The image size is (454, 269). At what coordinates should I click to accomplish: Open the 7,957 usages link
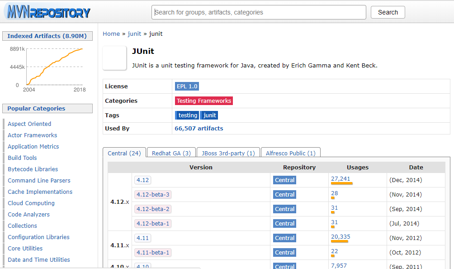point(339,265)
